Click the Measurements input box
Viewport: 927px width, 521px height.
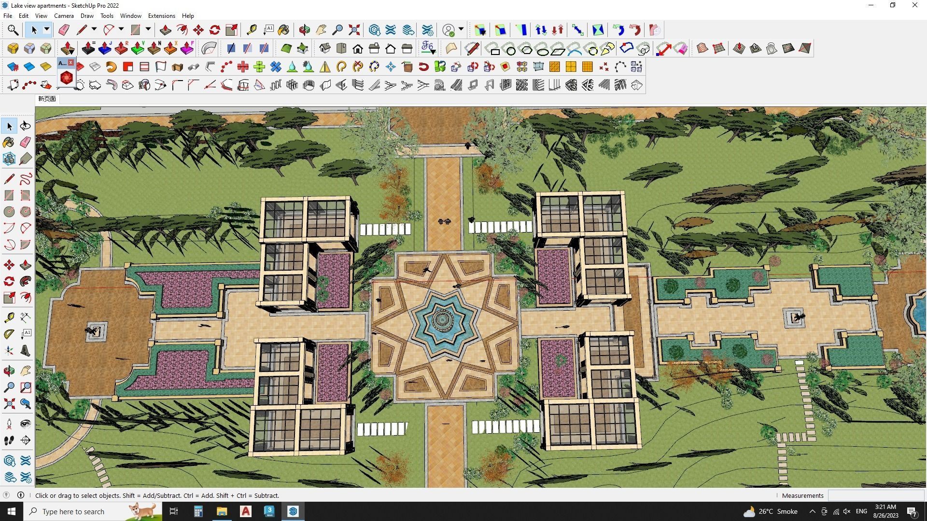pyautogui.click(x=875, y=495)
